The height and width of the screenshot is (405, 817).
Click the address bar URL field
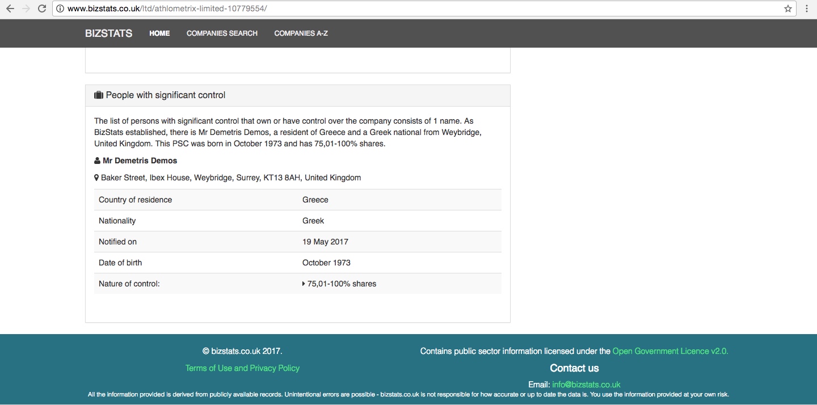(424, 9)
